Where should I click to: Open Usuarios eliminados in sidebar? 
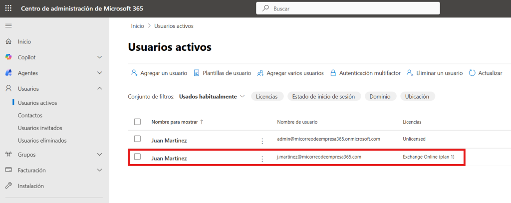pyautogui.click(x=42, y=141)
